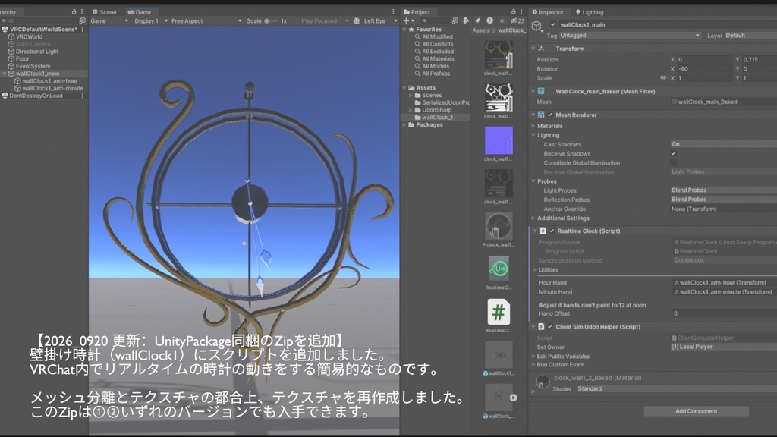Viewport: 777px width, 437px height.
Task: Toggle the Receive Shadows checkbox
Action: [x=674, y=153]
